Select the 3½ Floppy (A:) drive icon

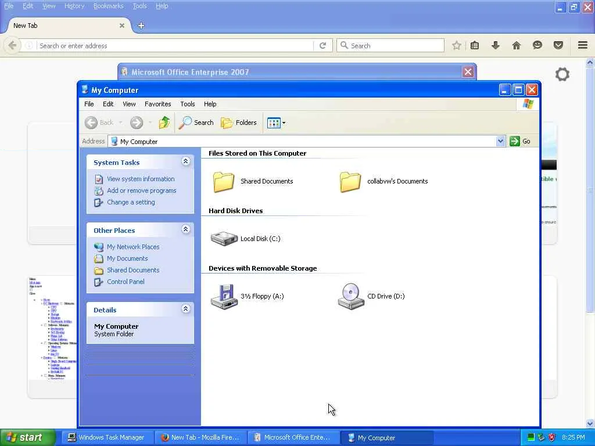[224, 297]
